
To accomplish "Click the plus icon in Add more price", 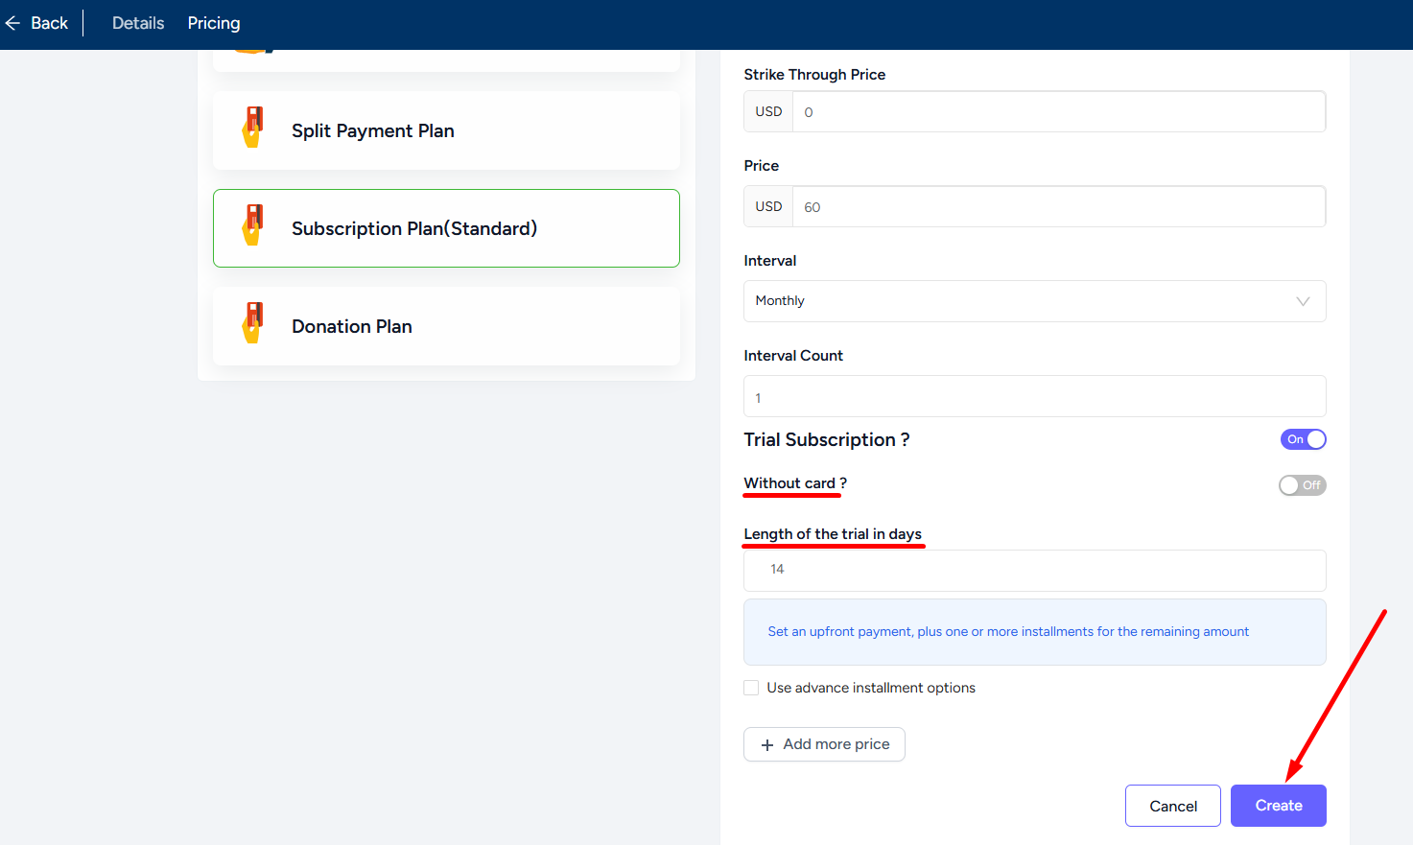I will [767, 745].
